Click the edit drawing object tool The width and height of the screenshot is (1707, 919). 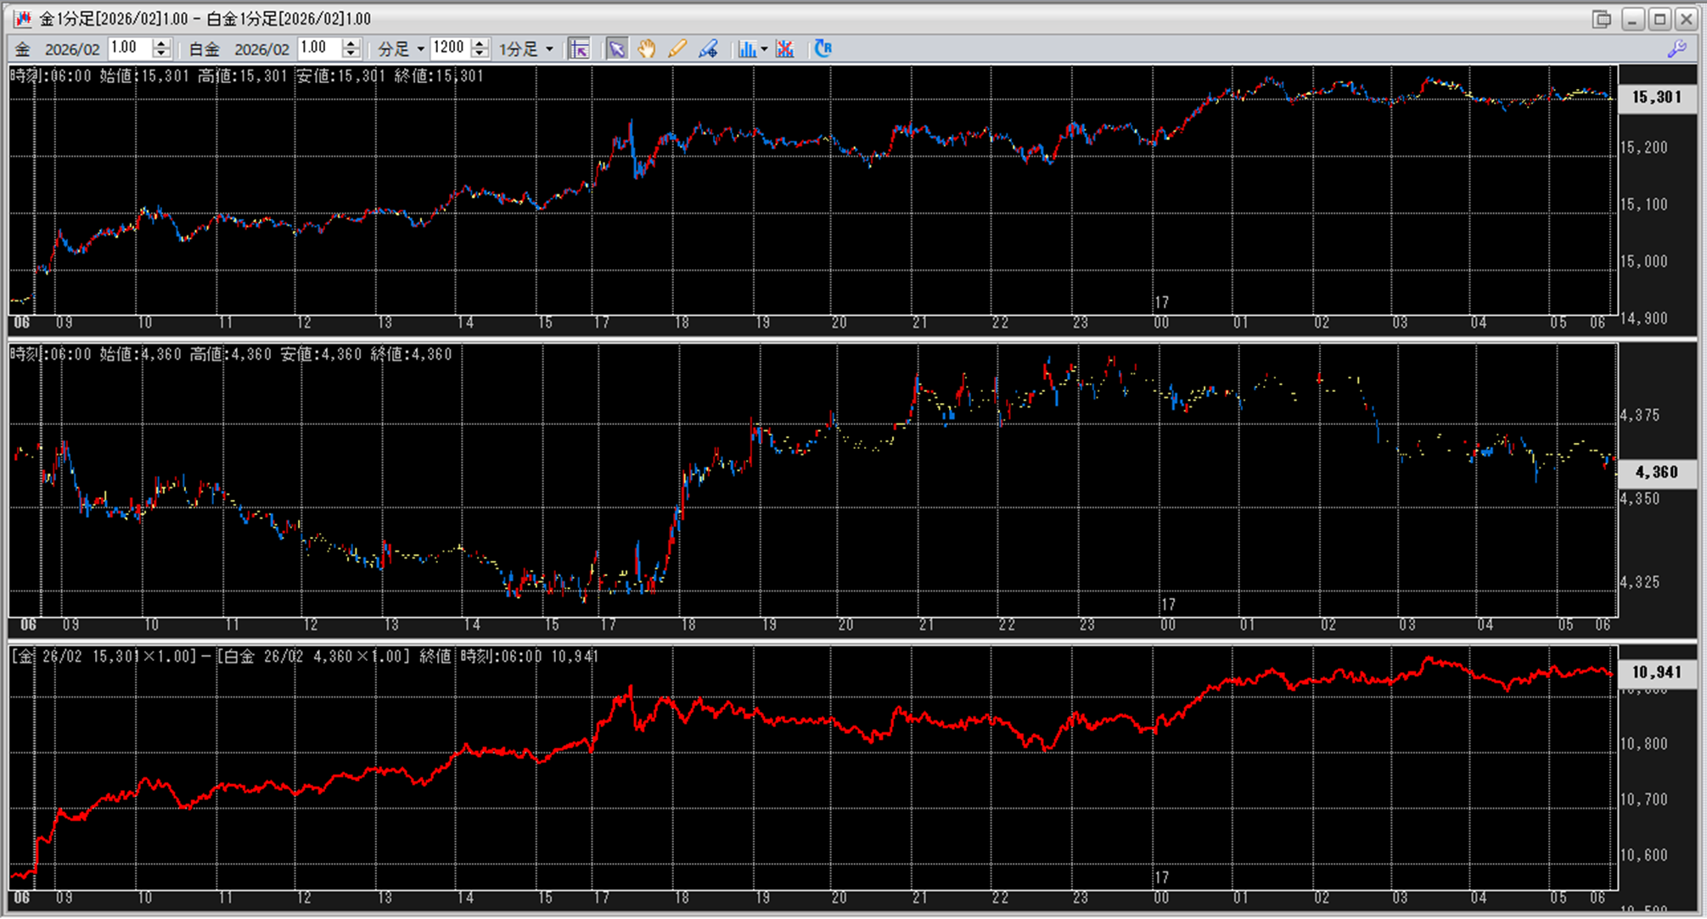tap(708, 49)
